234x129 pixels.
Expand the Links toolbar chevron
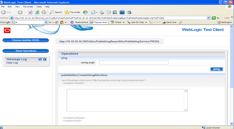(232, 17)
